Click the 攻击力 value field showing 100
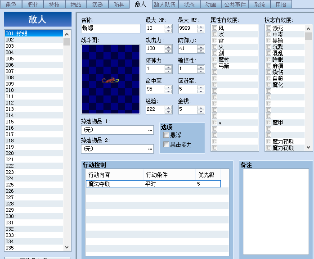This screenshot has height=259, width=314. (x=156, y=49)
